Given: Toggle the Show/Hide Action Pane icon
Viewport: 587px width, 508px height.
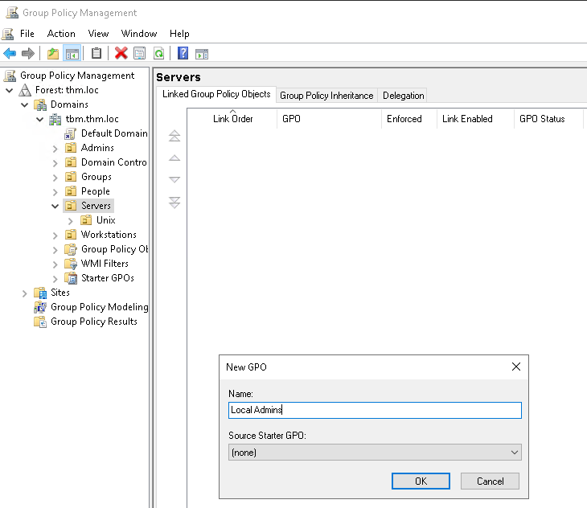Looking at the screenshot, I should coord(202,54).
